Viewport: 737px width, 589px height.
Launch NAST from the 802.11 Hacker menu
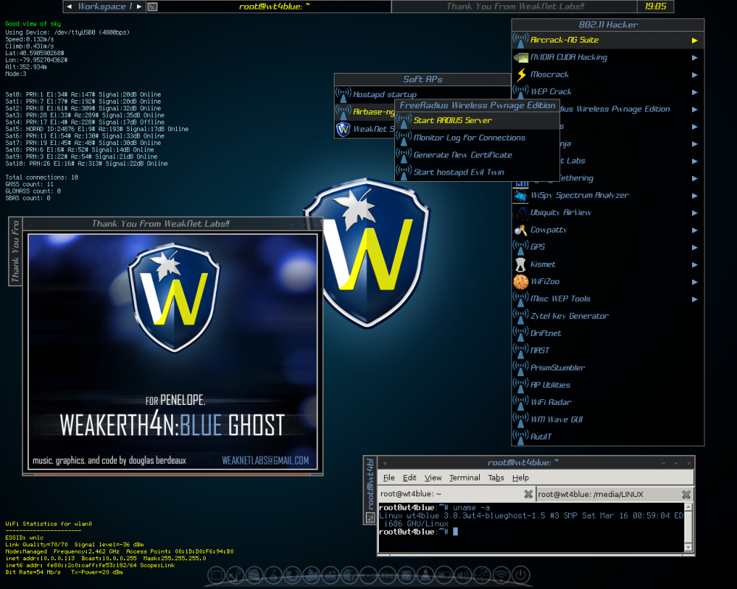pos(608,350)
